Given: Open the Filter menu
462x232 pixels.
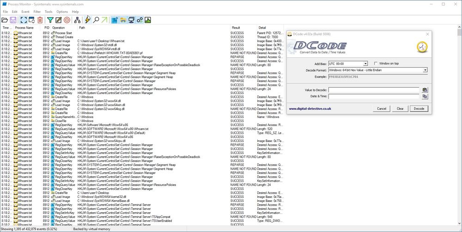Looking at the screenshot, I should 37,12.
